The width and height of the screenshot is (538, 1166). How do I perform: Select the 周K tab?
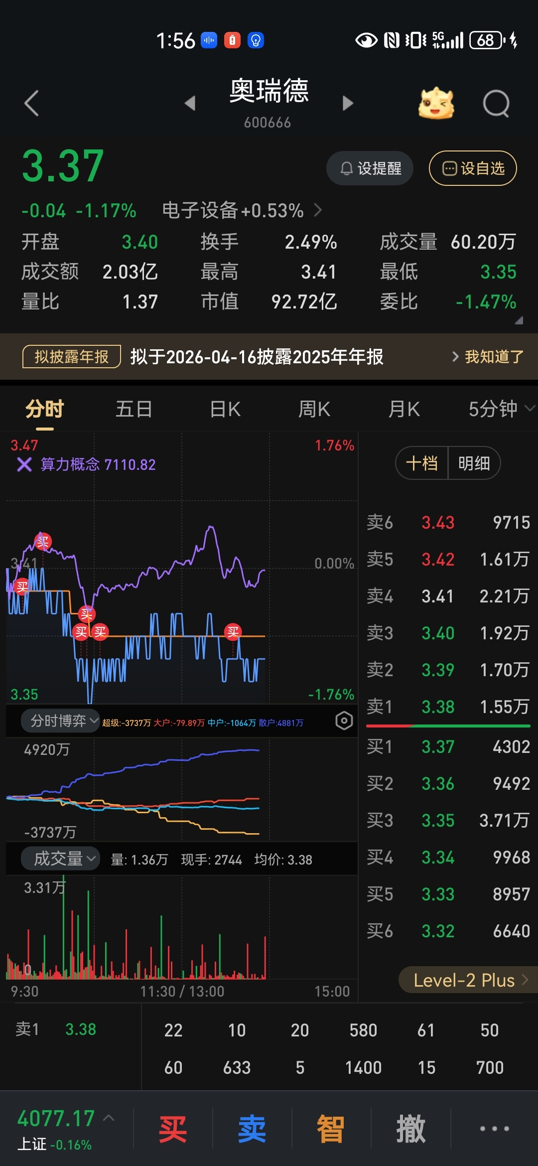pos(314,409)
